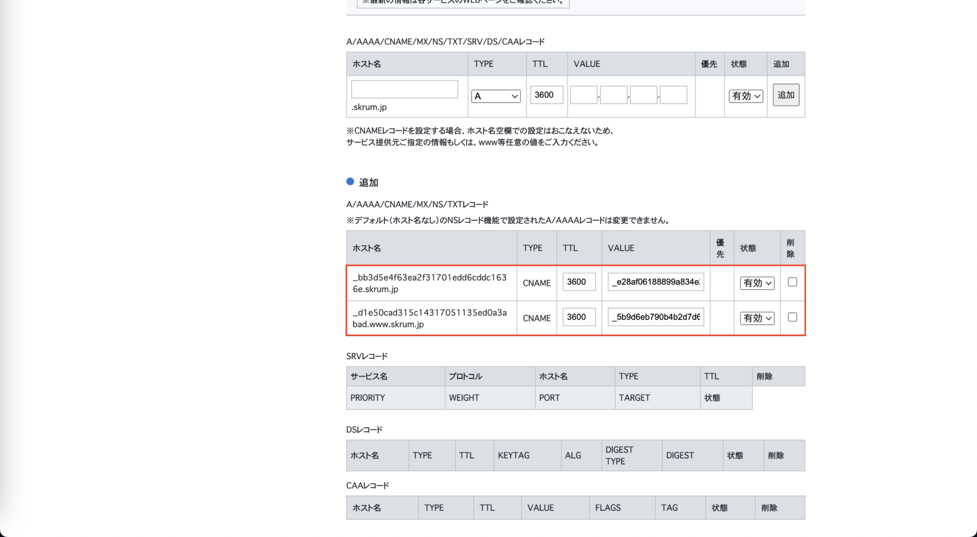Image resolution: width=977 pixels, height=537 pixels.
Task: Click the third IP octet VALUE box
Action: point(644,95)
